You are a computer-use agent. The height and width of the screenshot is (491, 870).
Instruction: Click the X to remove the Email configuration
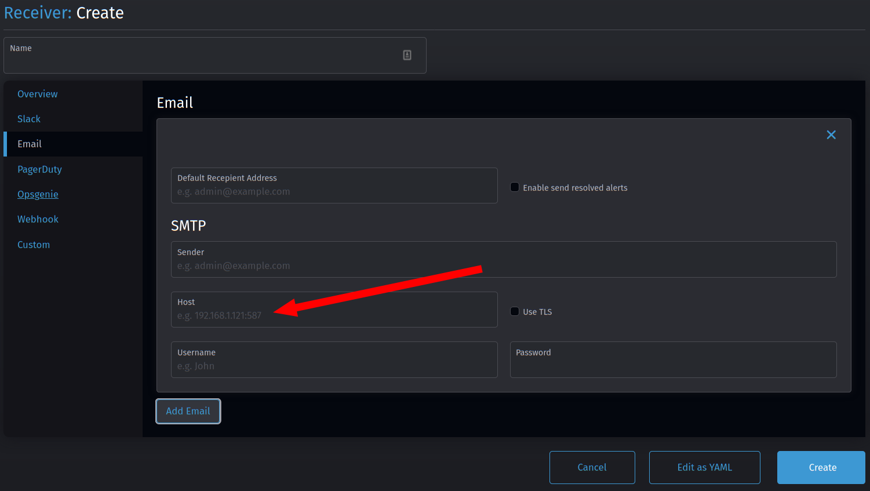pos(831,134)
